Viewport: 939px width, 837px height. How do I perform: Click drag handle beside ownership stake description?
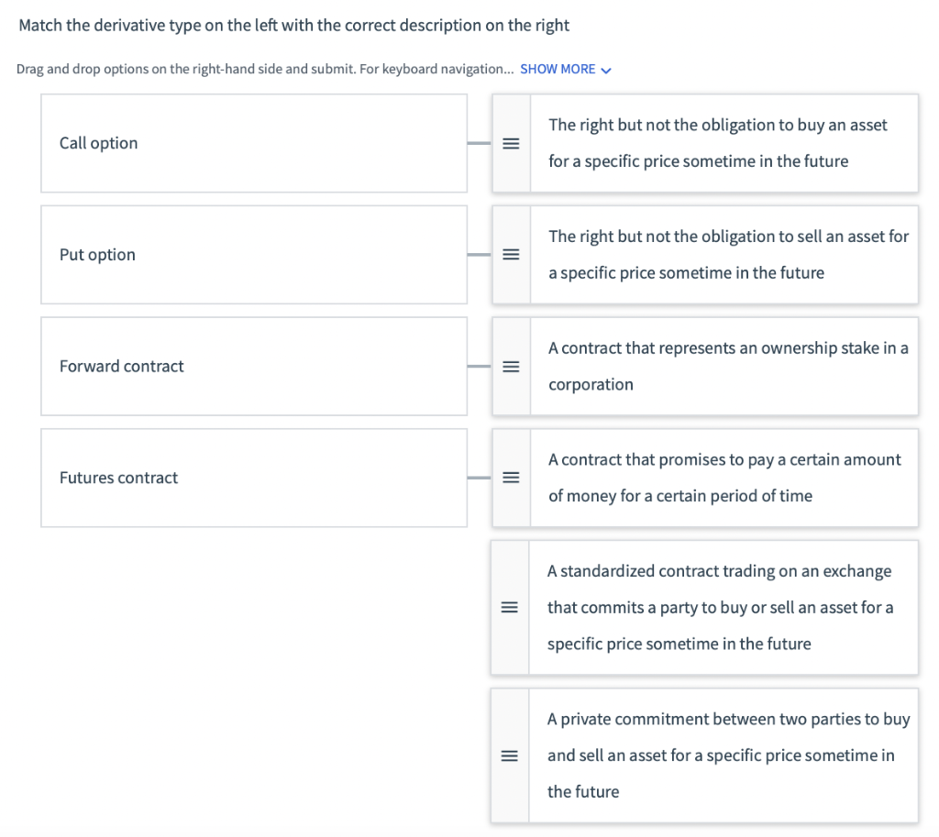pyautogui.click(x=511, y=367)
